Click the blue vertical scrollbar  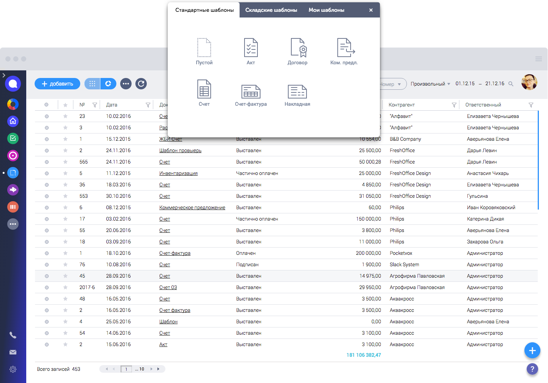pyautogui.click(x=538, y=160)
